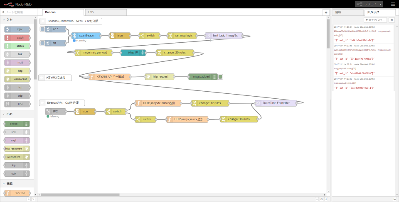This screenshot has width=399, height=202.
Task: Collapse the 出力 palette category
Action: pyautogui.click(x=17, y=114)
